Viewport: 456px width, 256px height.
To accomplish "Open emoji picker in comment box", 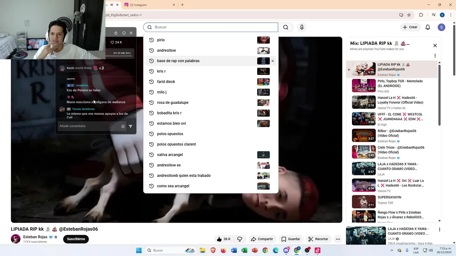I will tap(123, 126).
